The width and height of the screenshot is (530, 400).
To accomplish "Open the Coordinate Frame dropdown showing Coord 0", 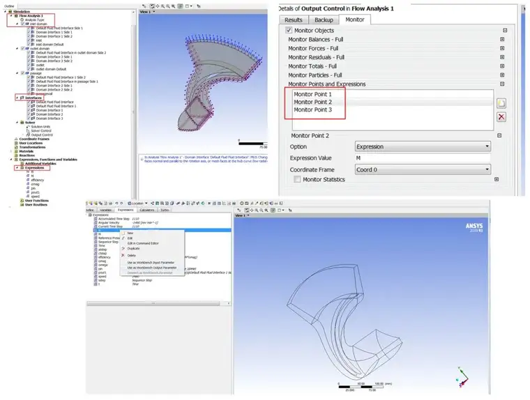I will [423, 169].
